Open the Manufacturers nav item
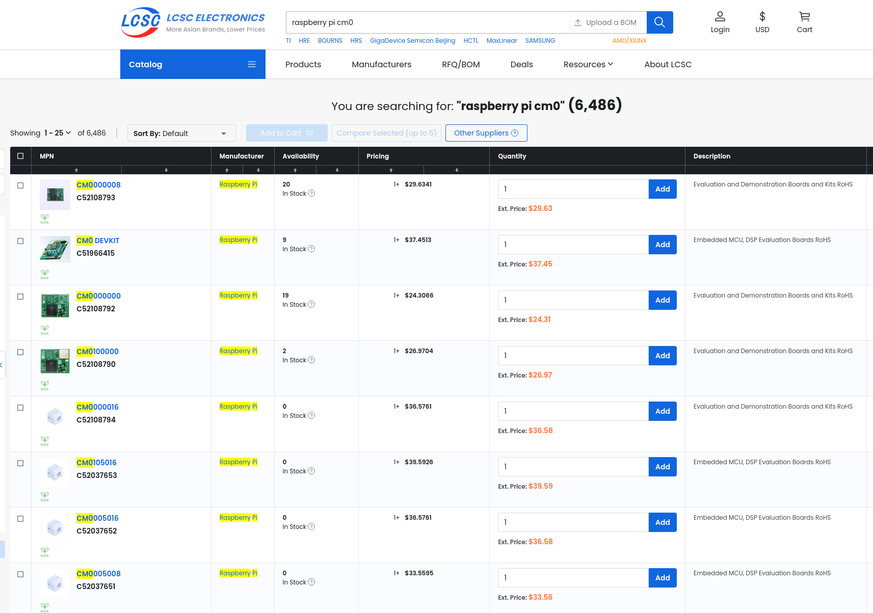The height and width of the screenshot is (613, 873). pyautogui.click(x=381, y=64)
